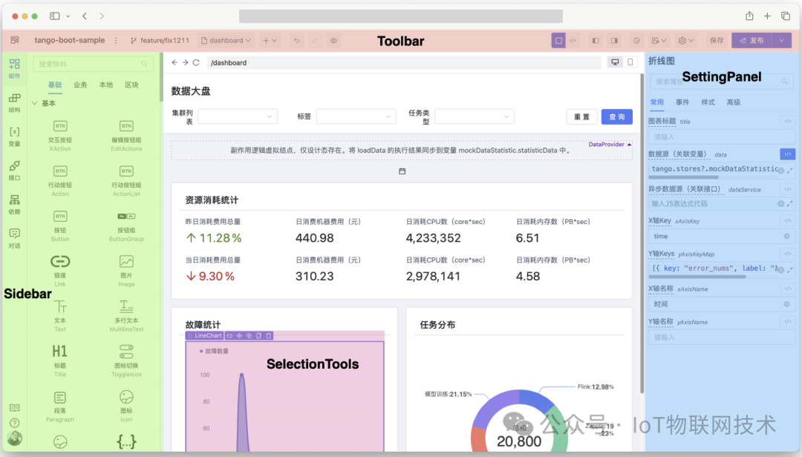Collapse the 基本 component group
This screenshot has height=457, width=802.
coord(35,103)
